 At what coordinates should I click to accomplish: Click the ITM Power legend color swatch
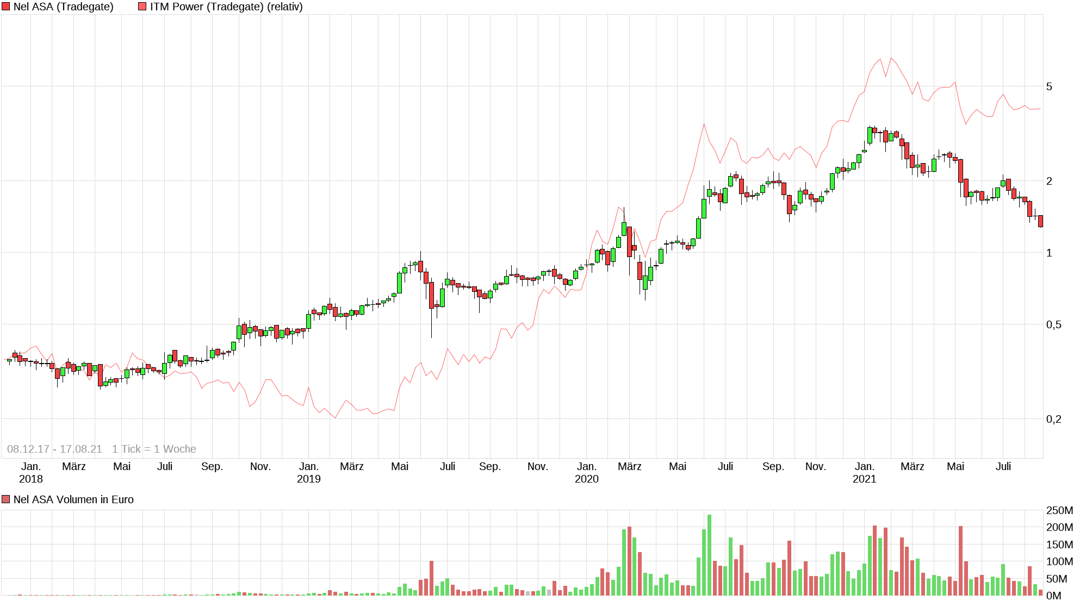click(x=142, y=7)
